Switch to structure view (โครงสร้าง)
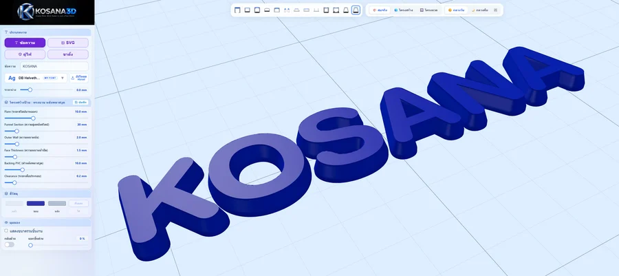This screenshot has width=619, height=276. pos(404,10)
